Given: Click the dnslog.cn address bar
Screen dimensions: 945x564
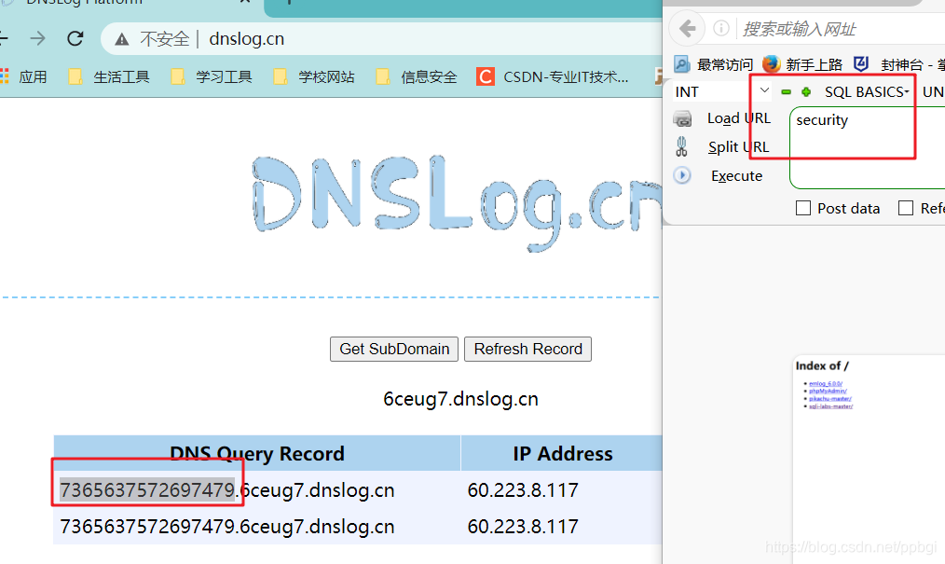Looking at the screenshot, I should tap(379, 39).
